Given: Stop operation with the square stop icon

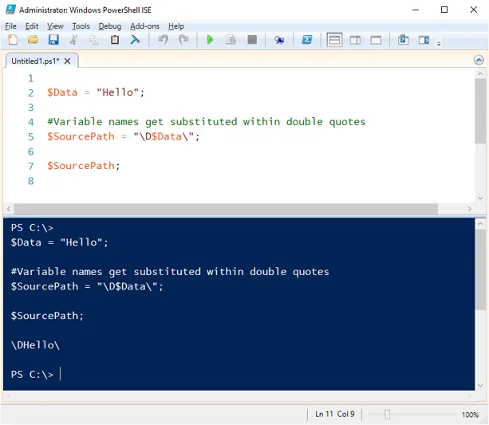Looking at the screenshot, I should 252,40.
